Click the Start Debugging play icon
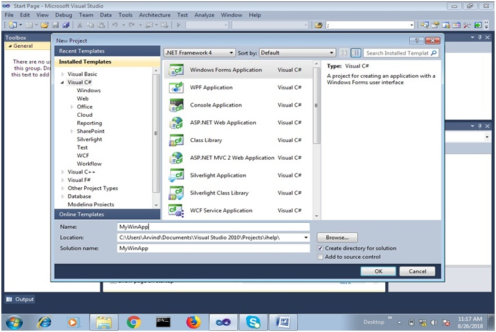This screenshot has height=332, width=496. coord(179,25)
